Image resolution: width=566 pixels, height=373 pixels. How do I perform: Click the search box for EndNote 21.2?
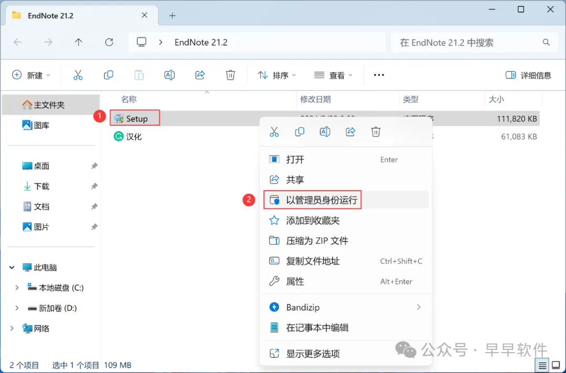coord(474,42)
